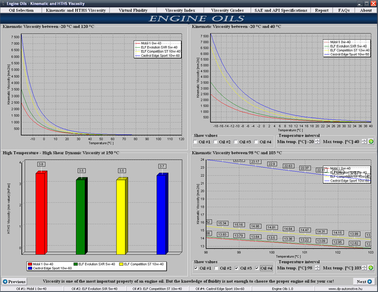
Task: Click the blue arrow icon on Previous
Action: coord(5,282)
